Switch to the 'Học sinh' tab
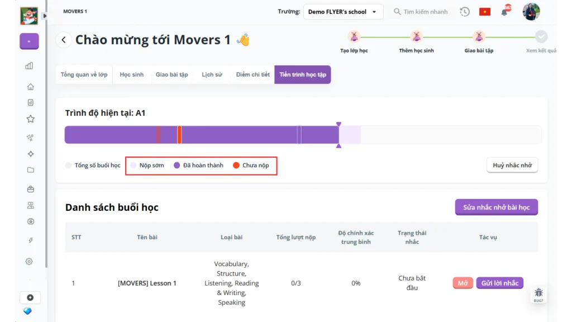Viewport: 572px width, 322px height. click(131, 75)
